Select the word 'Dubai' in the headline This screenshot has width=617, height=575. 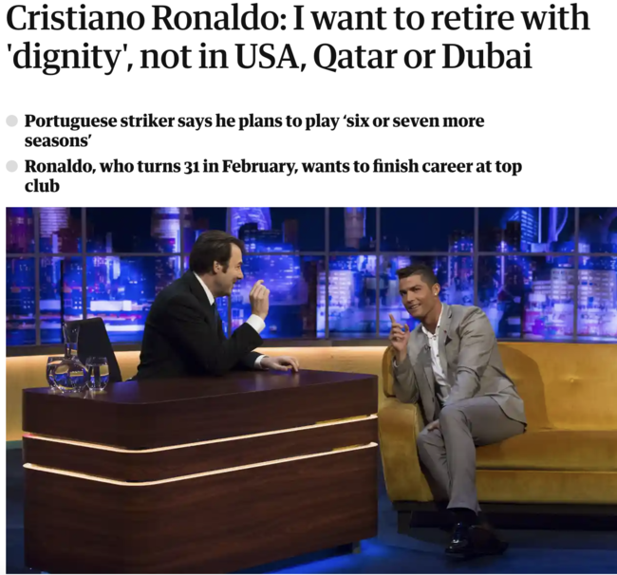(x=487, y=56)
